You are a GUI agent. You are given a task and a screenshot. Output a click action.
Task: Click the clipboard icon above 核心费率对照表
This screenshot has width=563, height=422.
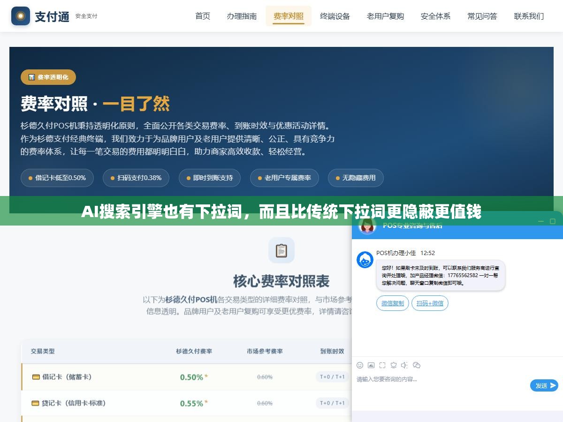(281, 250)
